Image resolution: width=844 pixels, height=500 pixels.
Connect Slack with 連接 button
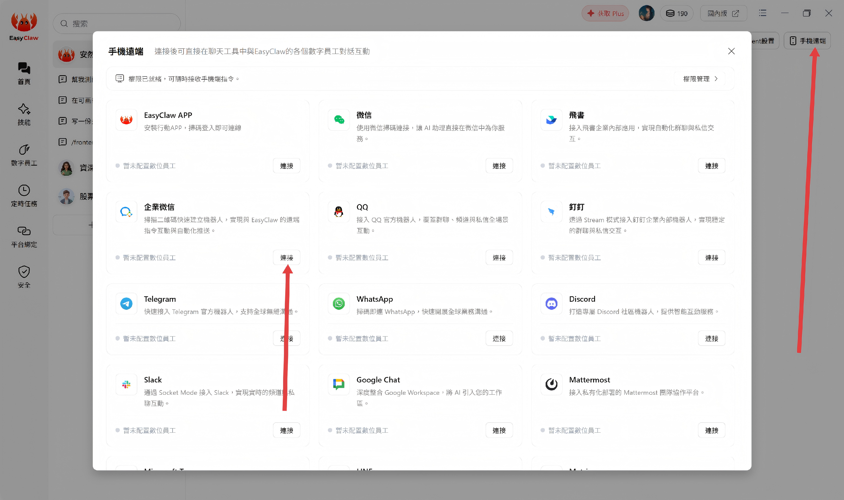(x=286, y=431)
